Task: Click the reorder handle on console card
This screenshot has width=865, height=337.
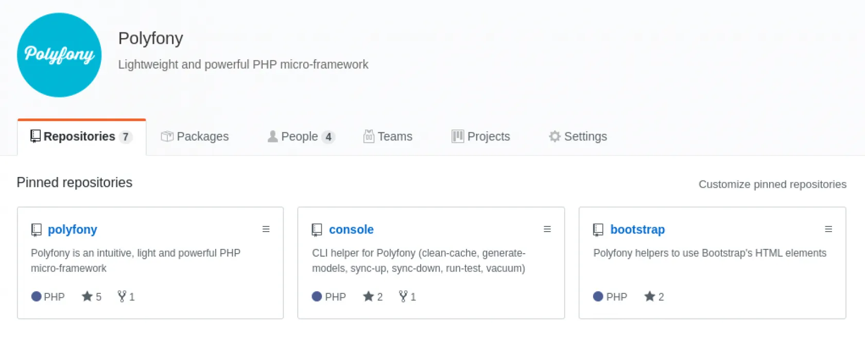Action: [547, 229]
